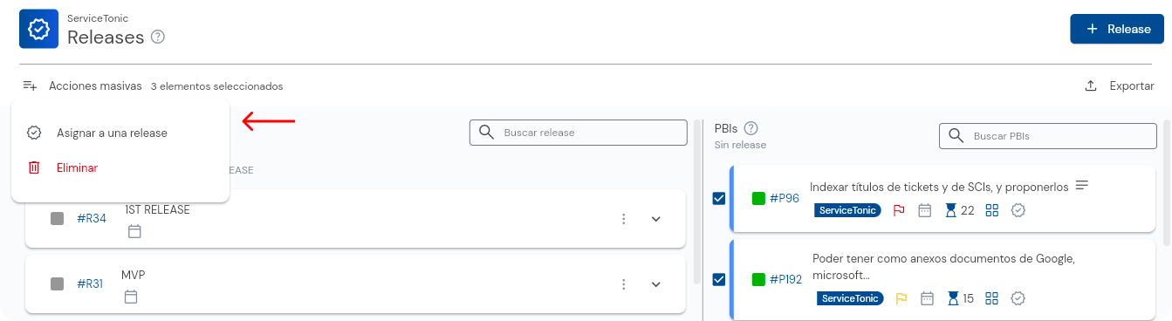The image size is (1172, 321).
Task: Expand the MVP release chevron
Action: point(656,284)
